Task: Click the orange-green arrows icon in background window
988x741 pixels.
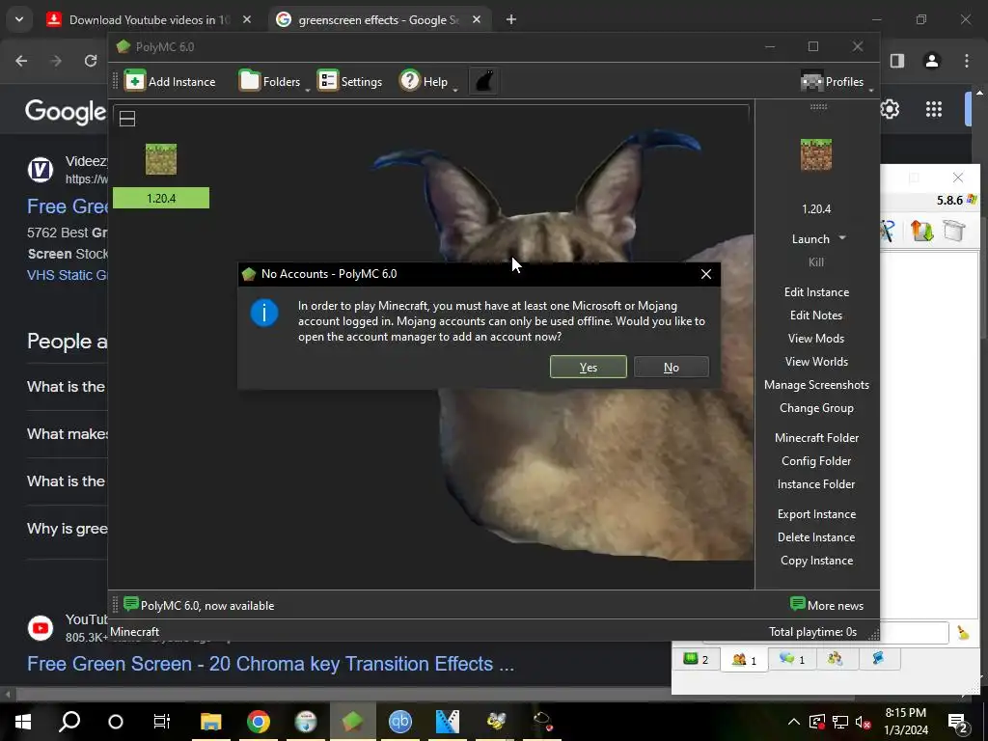Action: click(x=921, y=231)
